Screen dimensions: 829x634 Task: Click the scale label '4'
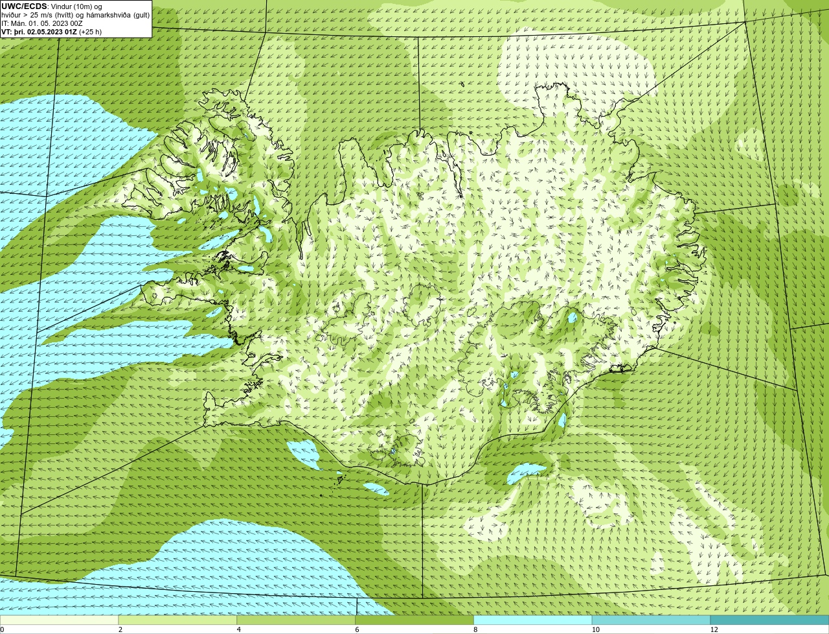coord(238,629)
